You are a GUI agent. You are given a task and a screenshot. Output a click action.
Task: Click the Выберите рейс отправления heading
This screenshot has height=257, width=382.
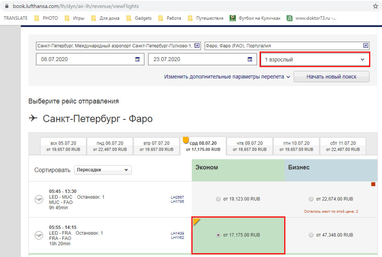(74, 101)
